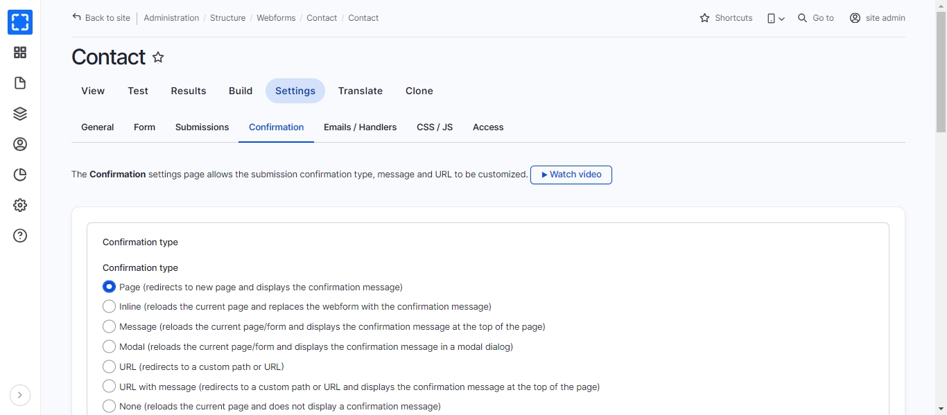Open the dashboard grid icon in sidebar

pos(20,53)
